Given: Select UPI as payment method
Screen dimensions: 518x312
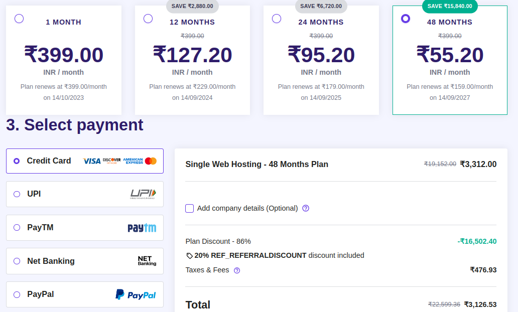Looking at the screenshot, I should [17, 194].
